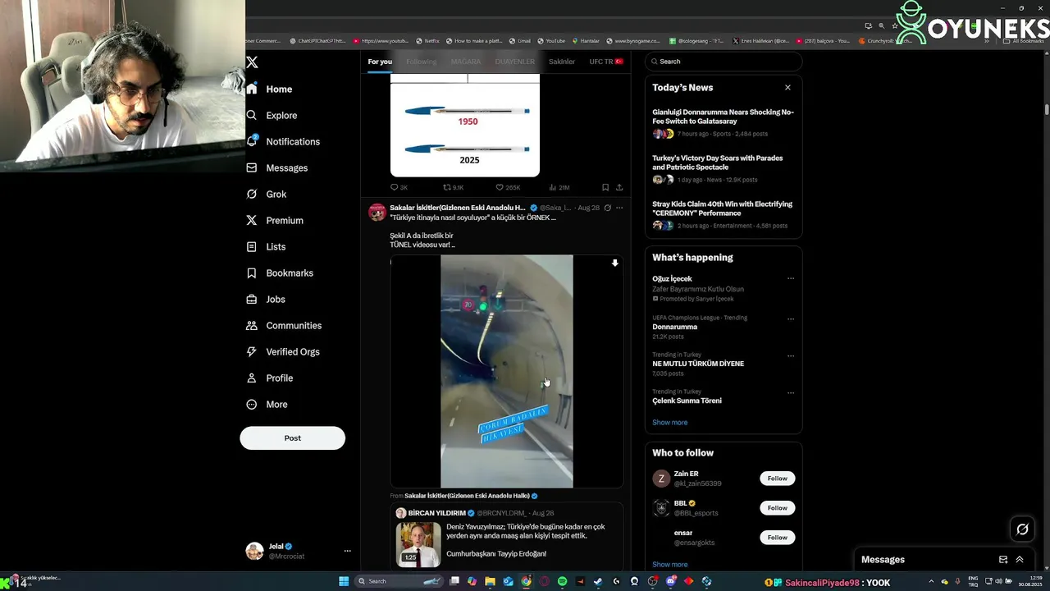Follow BBL esports
Image resolution: width=1050 pixels, height=591 pixels.
[777, 508]
